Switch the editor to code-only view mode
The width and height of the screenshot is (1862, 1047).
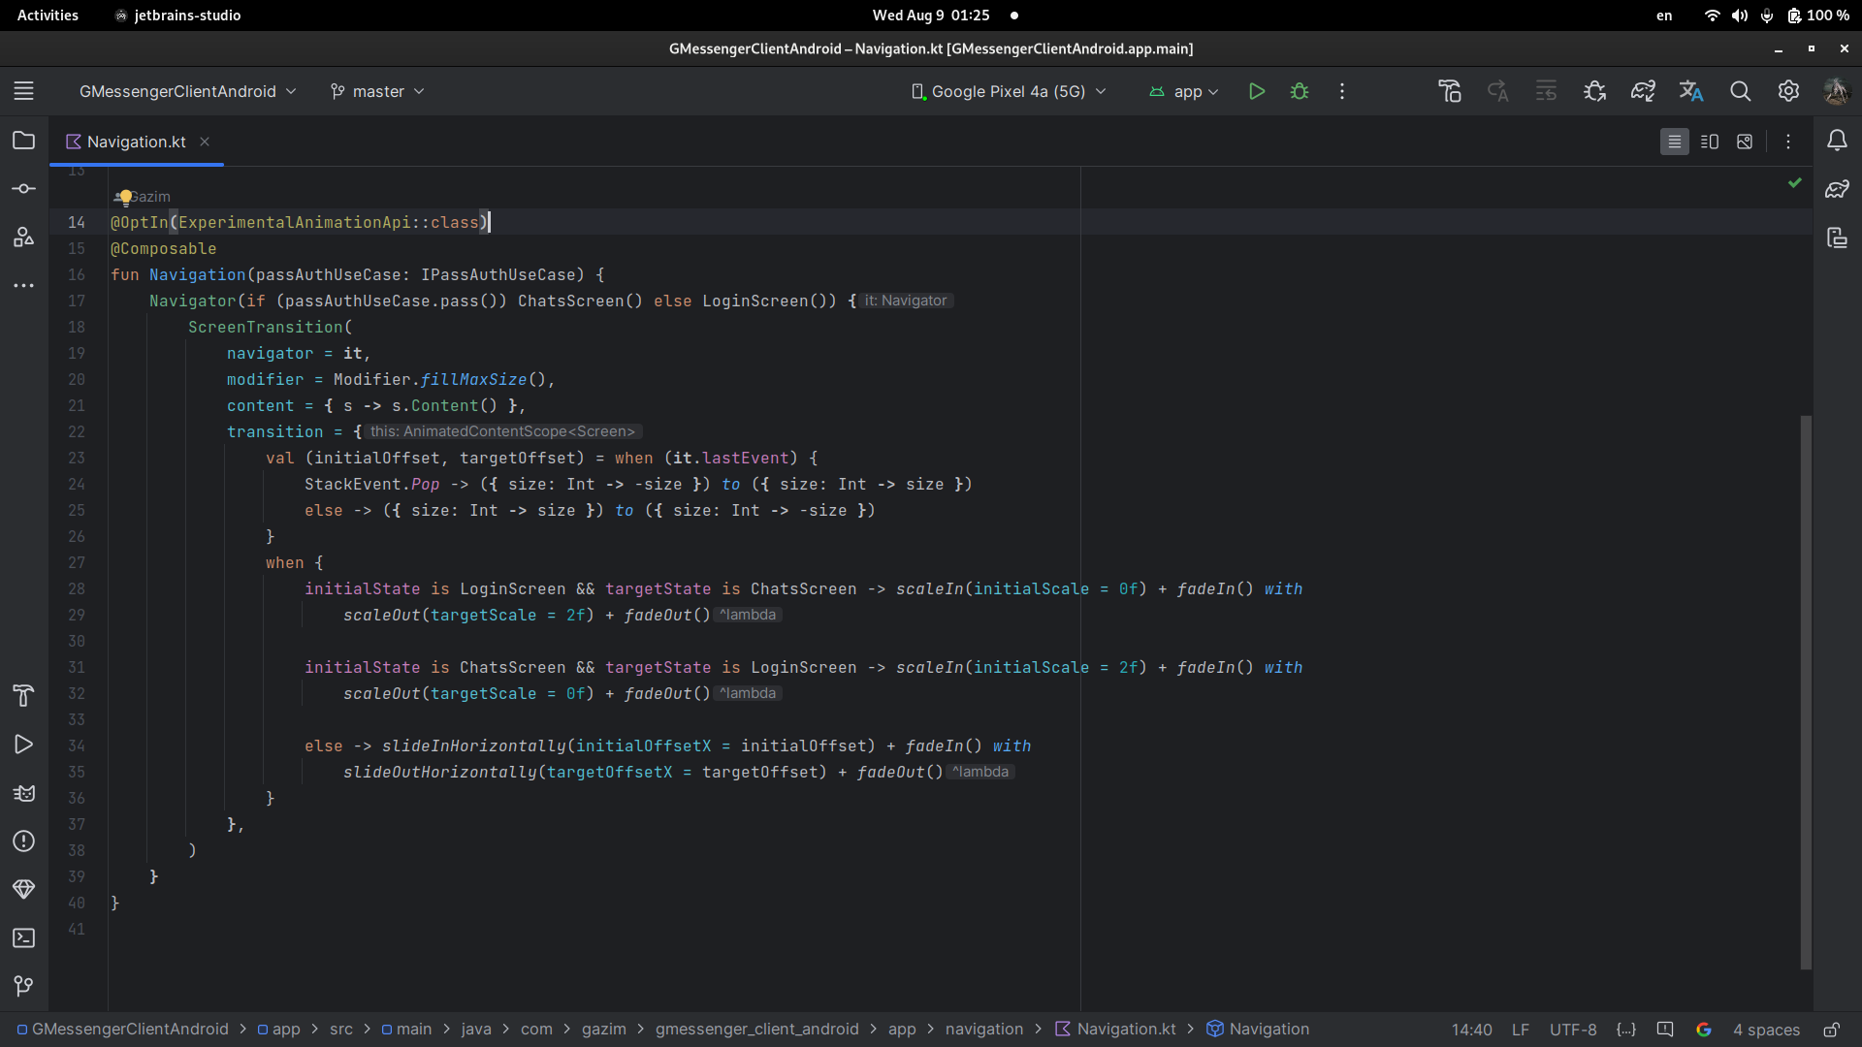[1674, 142]
